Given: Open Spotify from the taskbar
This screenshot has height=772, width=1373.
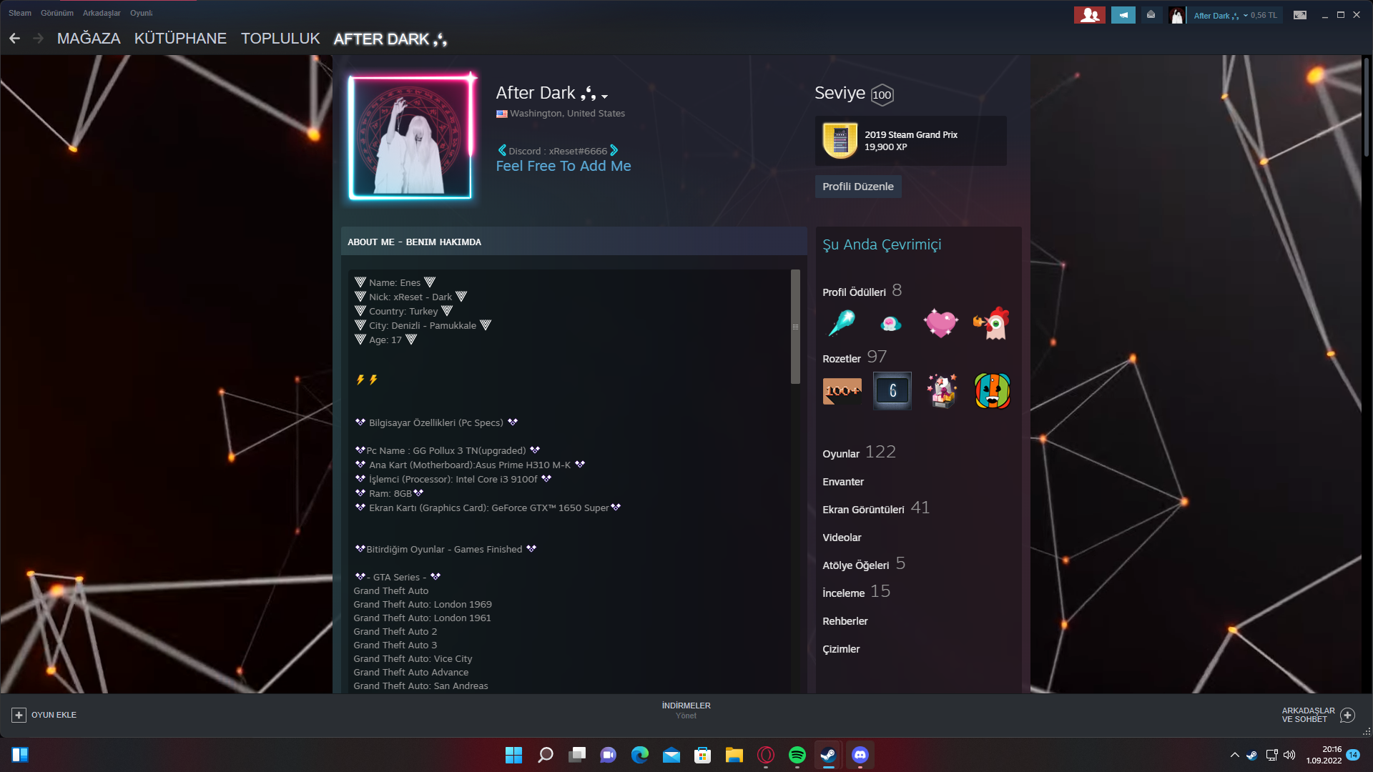Looking at the screenshot, I should point(797,755).
